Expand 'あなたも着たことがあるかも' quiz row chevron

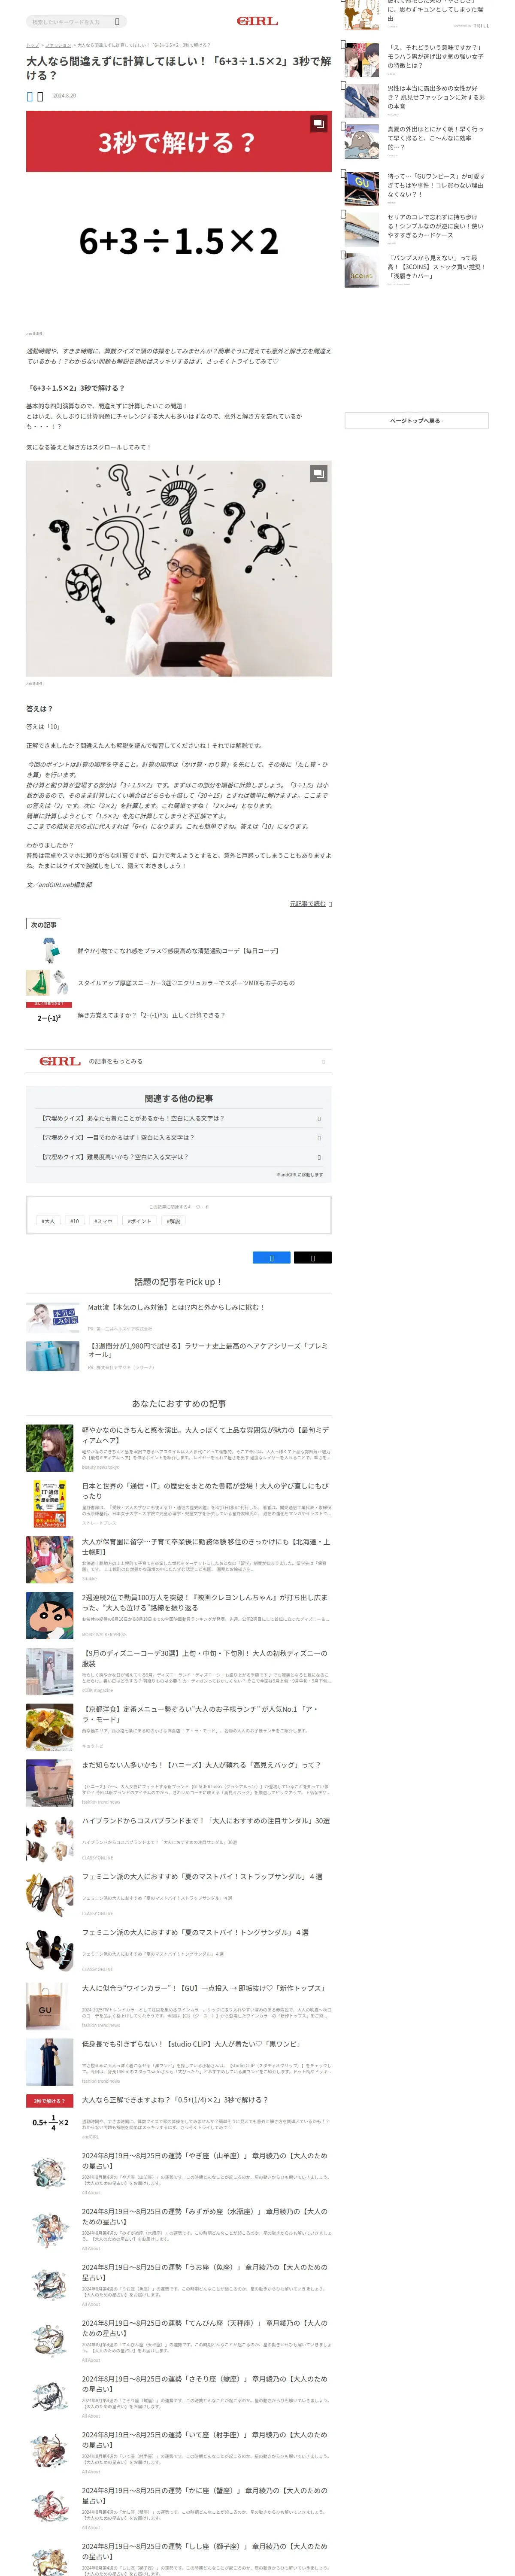click(319, 1118)
